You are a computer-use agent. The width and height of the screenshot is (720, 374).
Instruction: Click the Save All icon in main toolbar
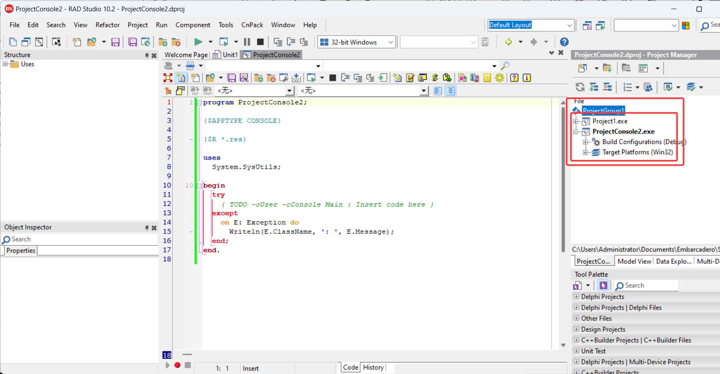(x=133, y=42)
